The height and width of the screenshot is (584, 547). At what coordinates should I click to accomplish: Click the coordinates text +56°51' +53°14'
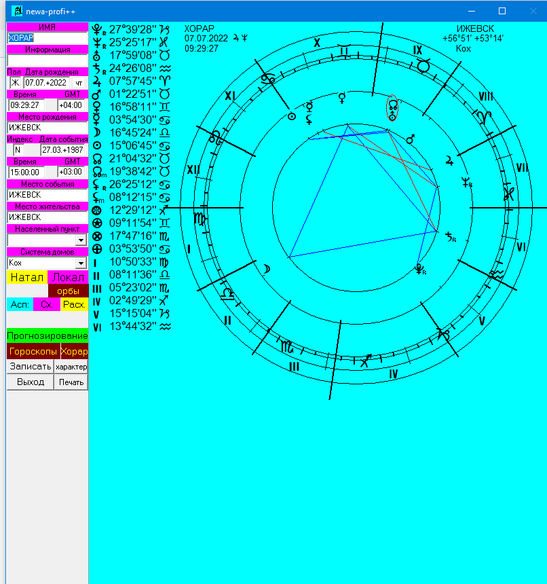click(x=472, y=38)
